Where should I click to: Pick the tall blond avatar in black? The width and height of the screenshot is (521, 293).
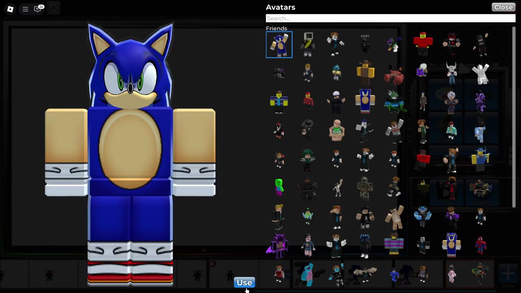[278, 216]
